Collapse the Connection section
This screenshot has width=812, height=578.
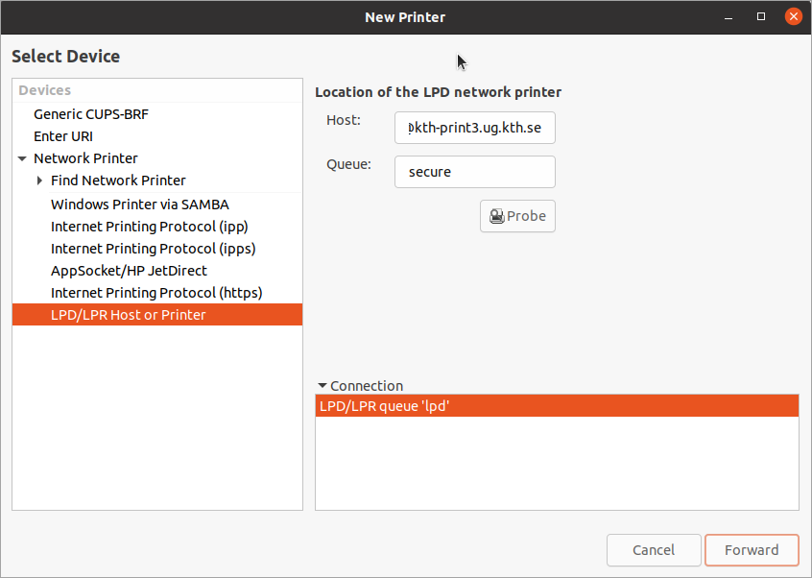click(x=322, y=386)
